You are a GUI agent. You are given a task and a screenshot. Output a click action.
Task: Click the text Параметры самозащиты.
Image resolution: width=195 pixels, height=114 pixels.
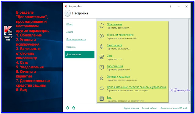pos(118,49)
